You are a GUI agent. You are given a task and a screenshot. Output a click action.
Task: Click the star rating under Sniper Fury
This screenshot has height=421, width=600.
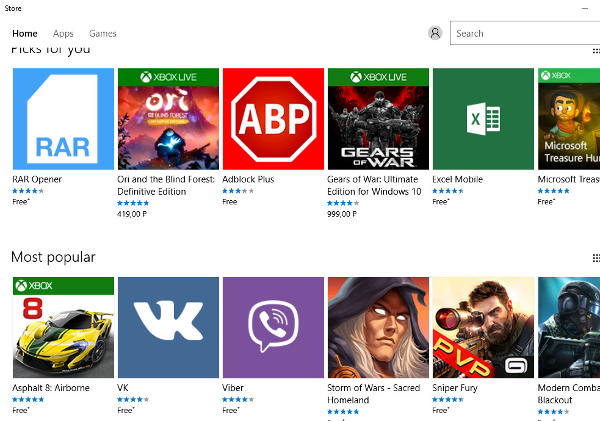coord(447,400)
